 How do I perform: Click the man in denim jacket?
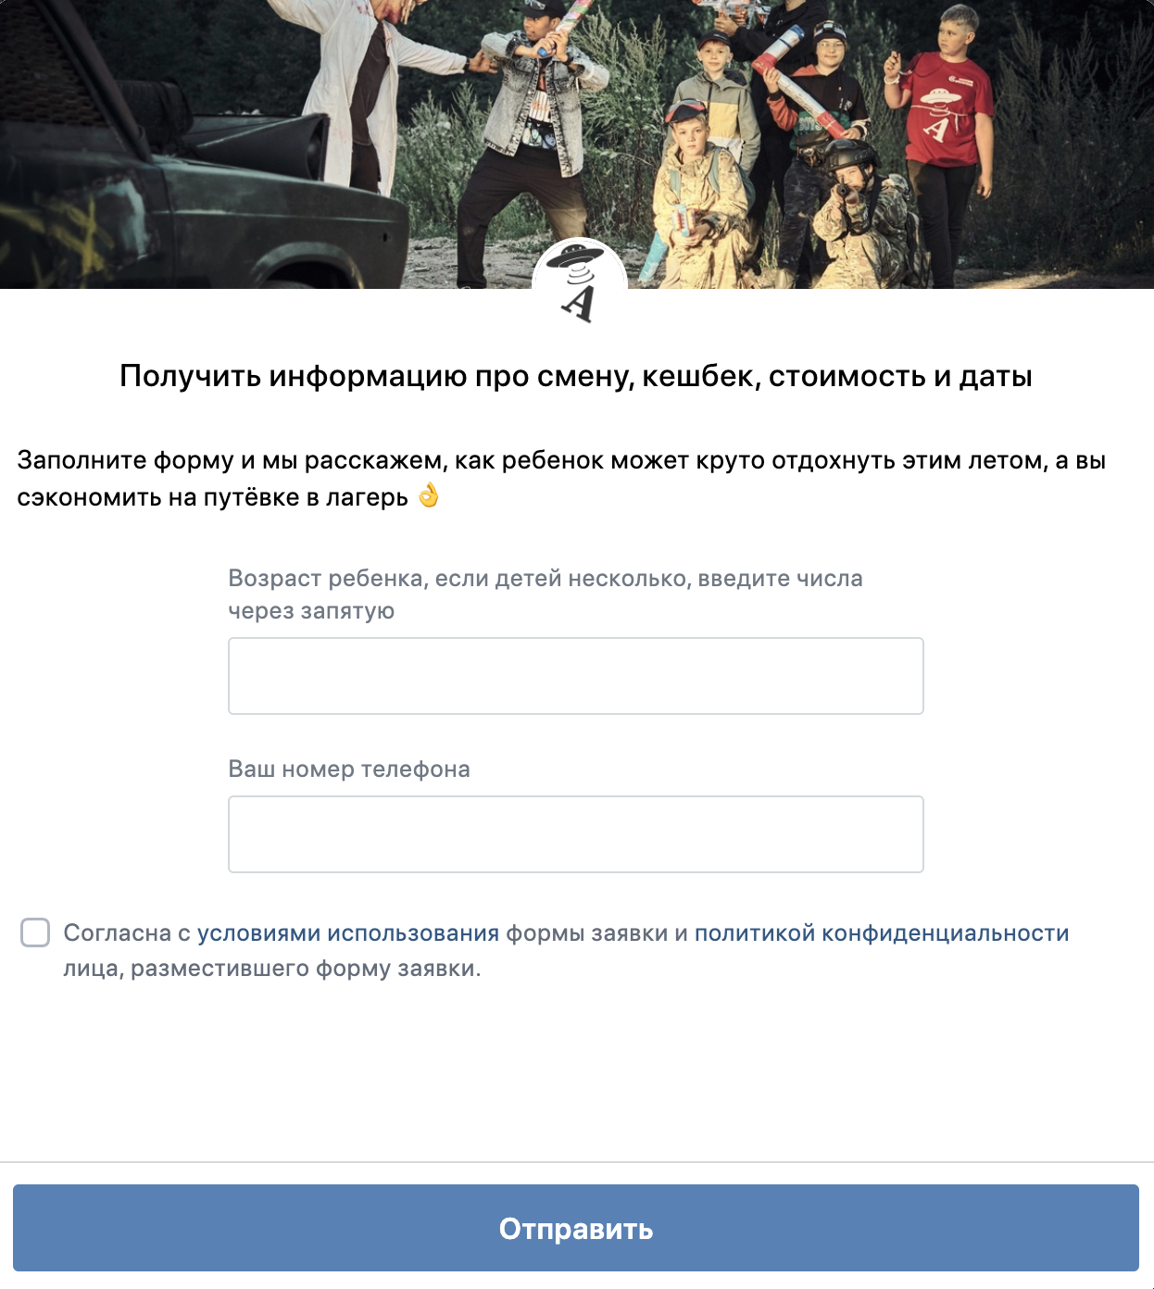pyautogui.click(x=537, y=139)
